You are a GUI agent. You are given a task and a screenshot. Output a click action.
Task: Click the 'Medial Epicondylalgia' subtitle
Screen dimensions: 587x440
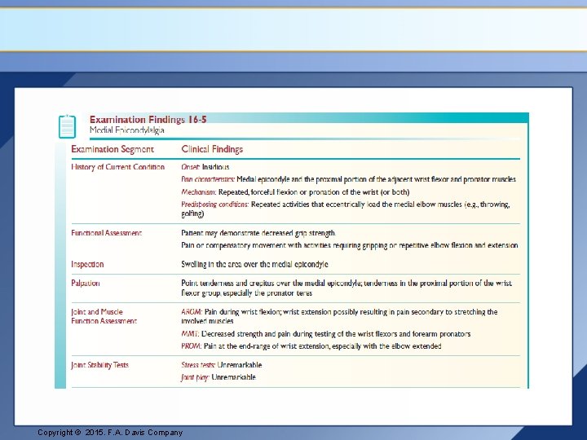pyautogui.click(x=127, y=130)
